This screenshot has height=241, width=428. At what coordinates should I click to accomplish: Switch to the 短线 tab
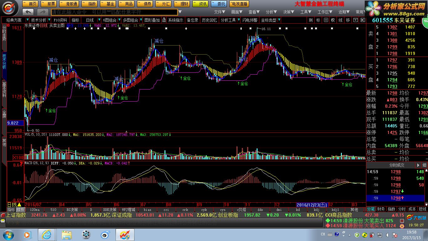click(x=422, y=209)
